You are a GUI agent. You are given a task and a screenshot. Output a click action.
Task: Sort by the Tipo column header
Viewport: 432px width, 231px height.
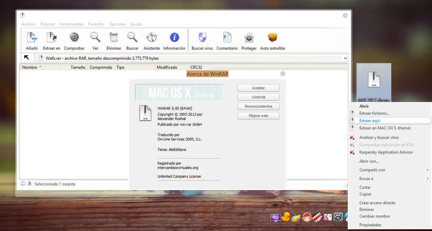tap(135, 67)
